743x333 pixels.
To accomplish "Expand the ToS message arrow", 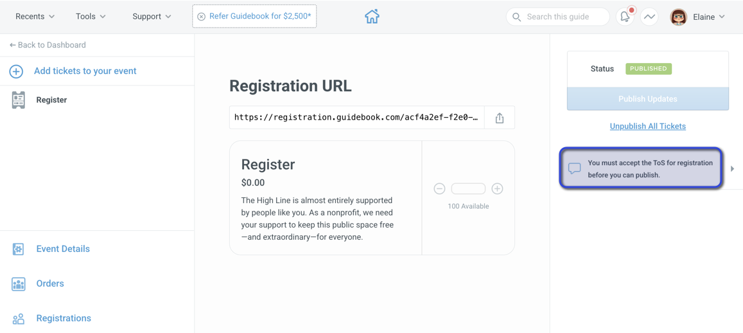I will 733,168.
